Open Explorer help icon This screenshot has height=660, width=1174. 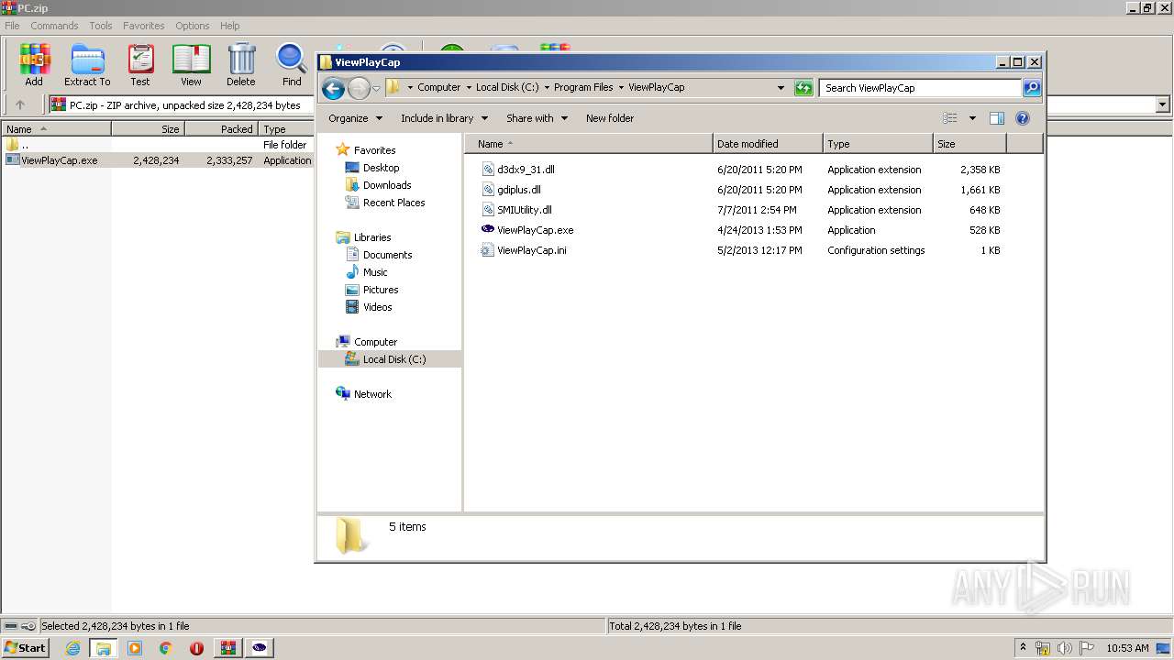(x=1023, y=118)
